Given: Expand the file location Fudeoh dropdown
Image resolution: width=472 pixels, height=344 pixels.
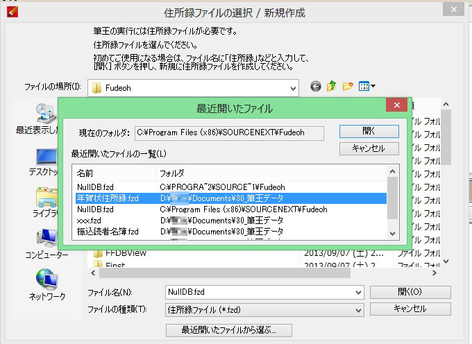Looking at the screenshot, I should pyautogui.click(x=292, y=88).
